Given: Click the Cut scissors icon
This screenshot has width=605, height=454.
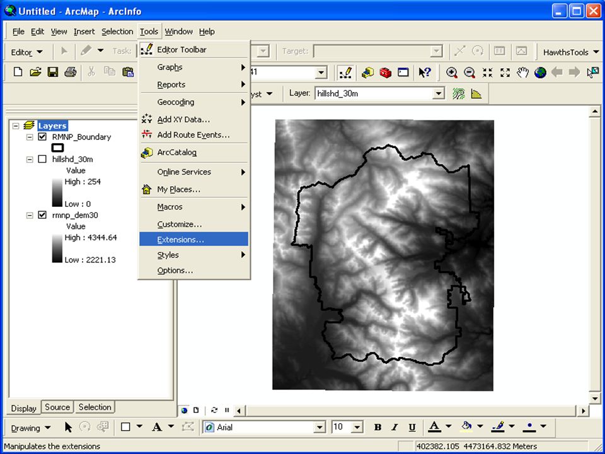Looking at the screenshot, I should coord(91,72).
